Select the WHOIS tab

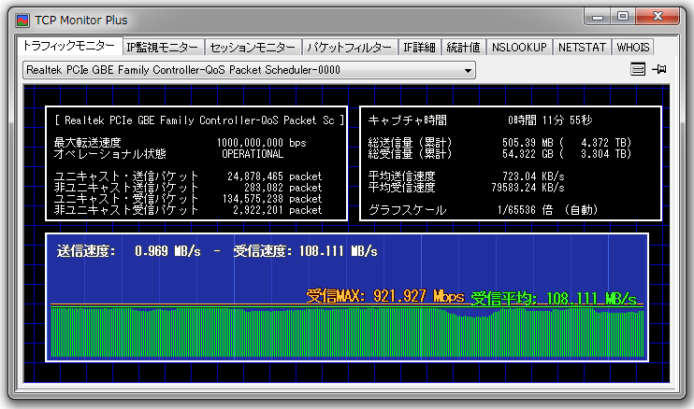[x=632, y=48]
